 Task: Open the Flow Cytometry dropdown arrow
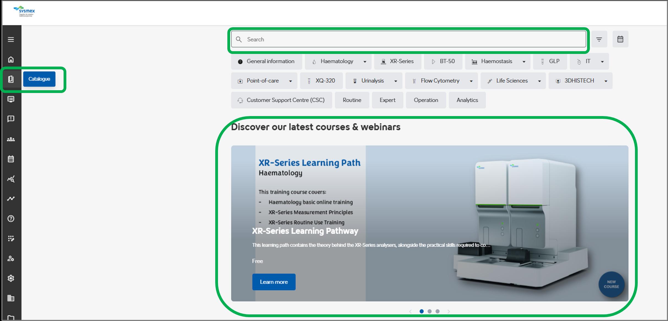471,81
